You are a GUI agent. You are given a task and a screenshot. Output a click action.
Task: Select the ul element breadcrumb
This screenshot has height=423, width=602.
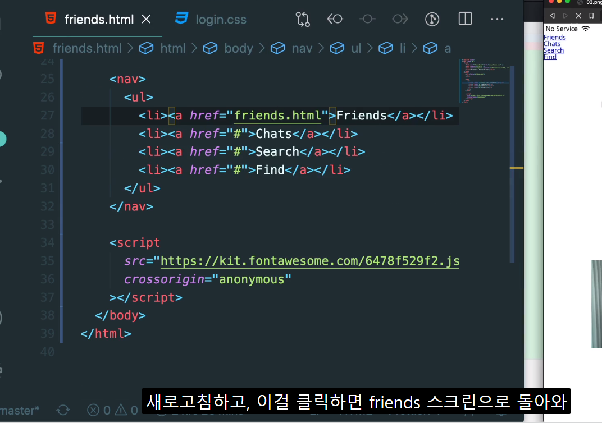pyautogui.click(x=356, y=48)
